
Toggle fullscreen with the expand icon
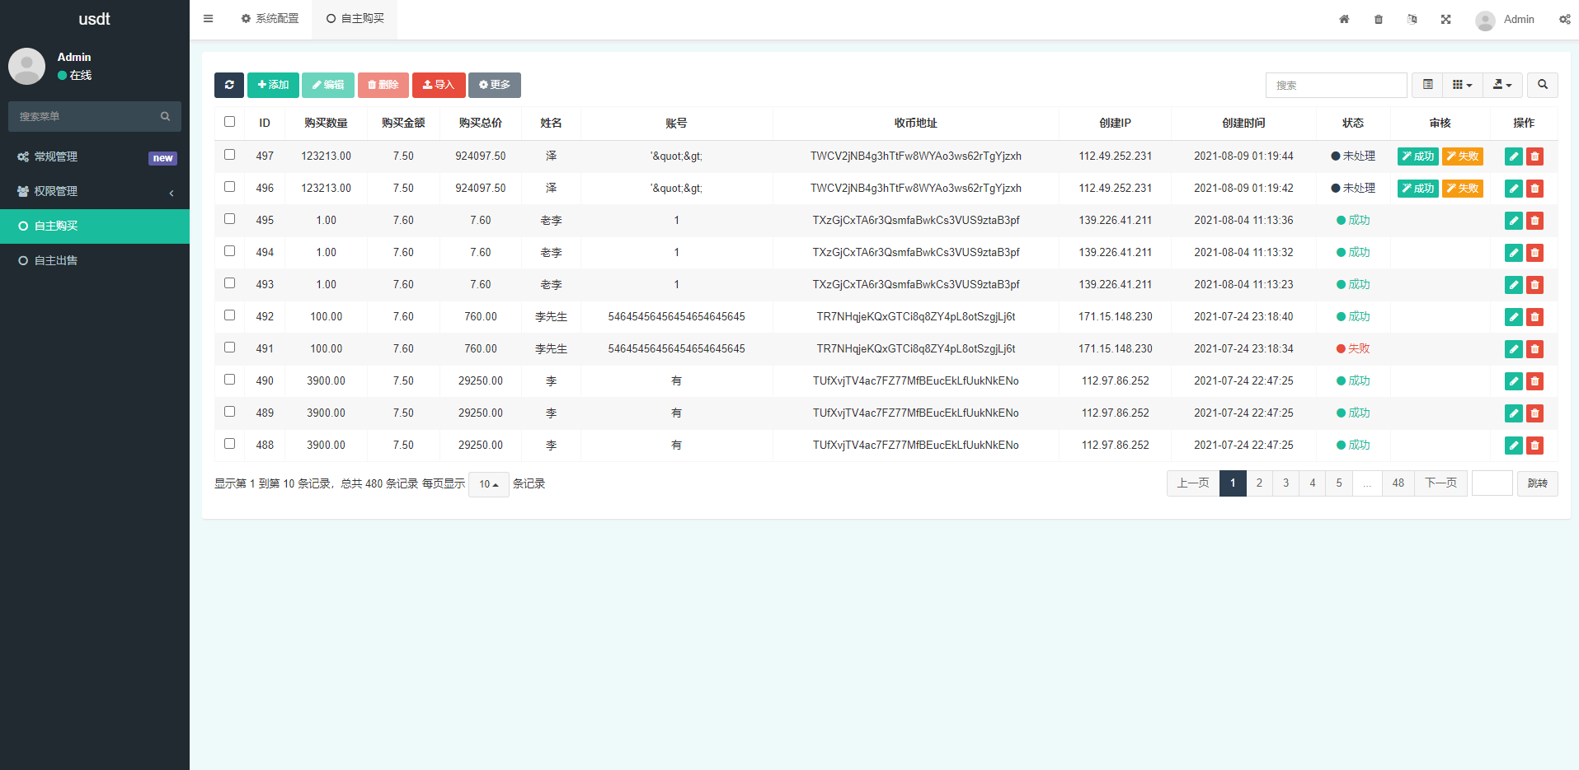click(1445, 19)
